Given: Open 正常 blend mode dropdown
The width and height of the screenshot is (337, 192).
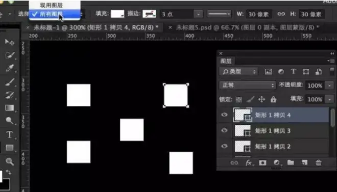Looking at the screenshot, I should pyautogui.click(x=247, y=86).
